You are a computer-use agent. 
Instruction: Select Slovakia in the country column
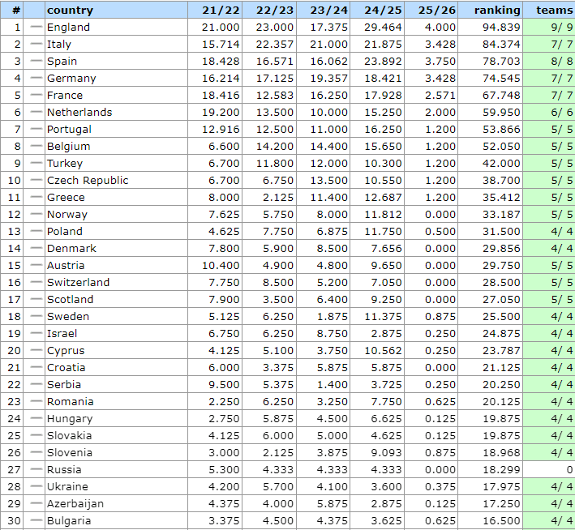click(69, 435)
